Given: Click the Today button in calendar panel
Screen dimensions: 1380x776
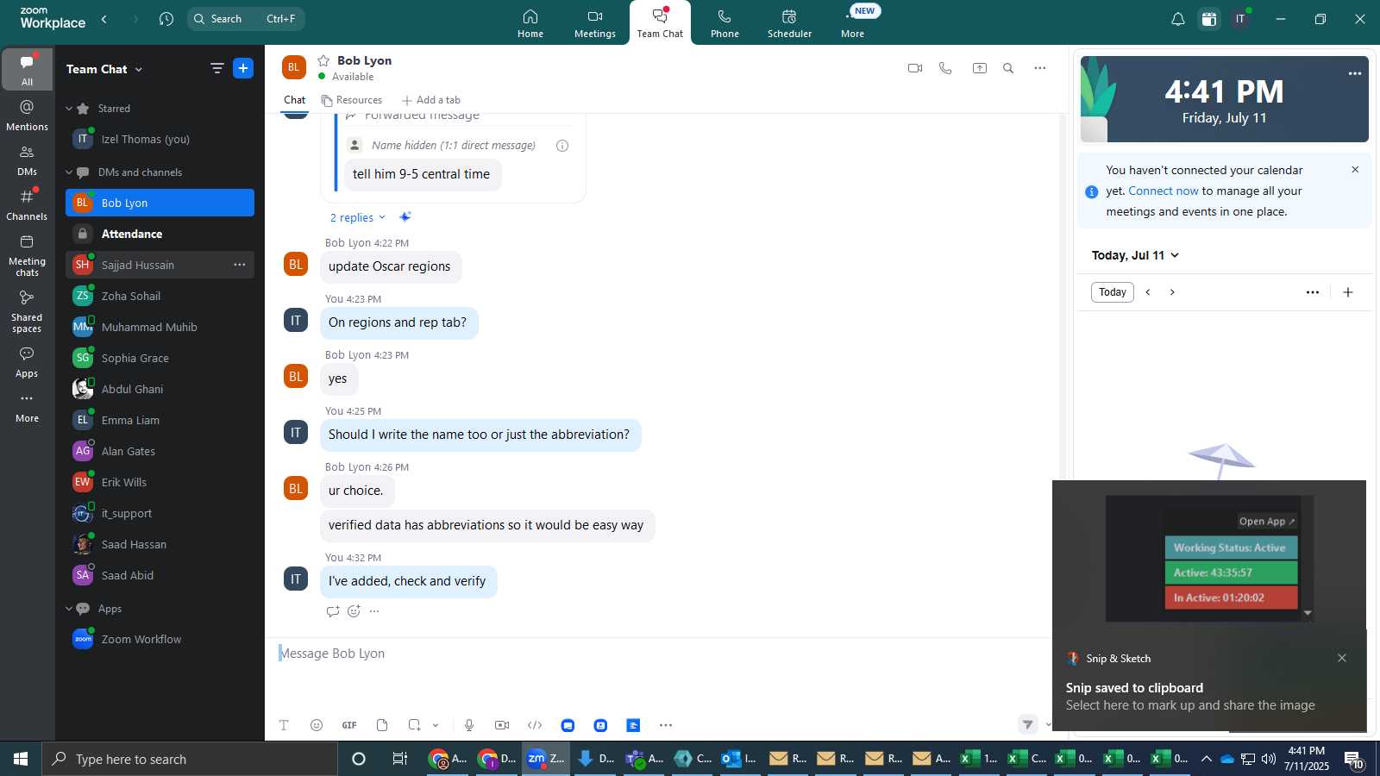Looking at the screenshot, I should tap(1113, 292).
